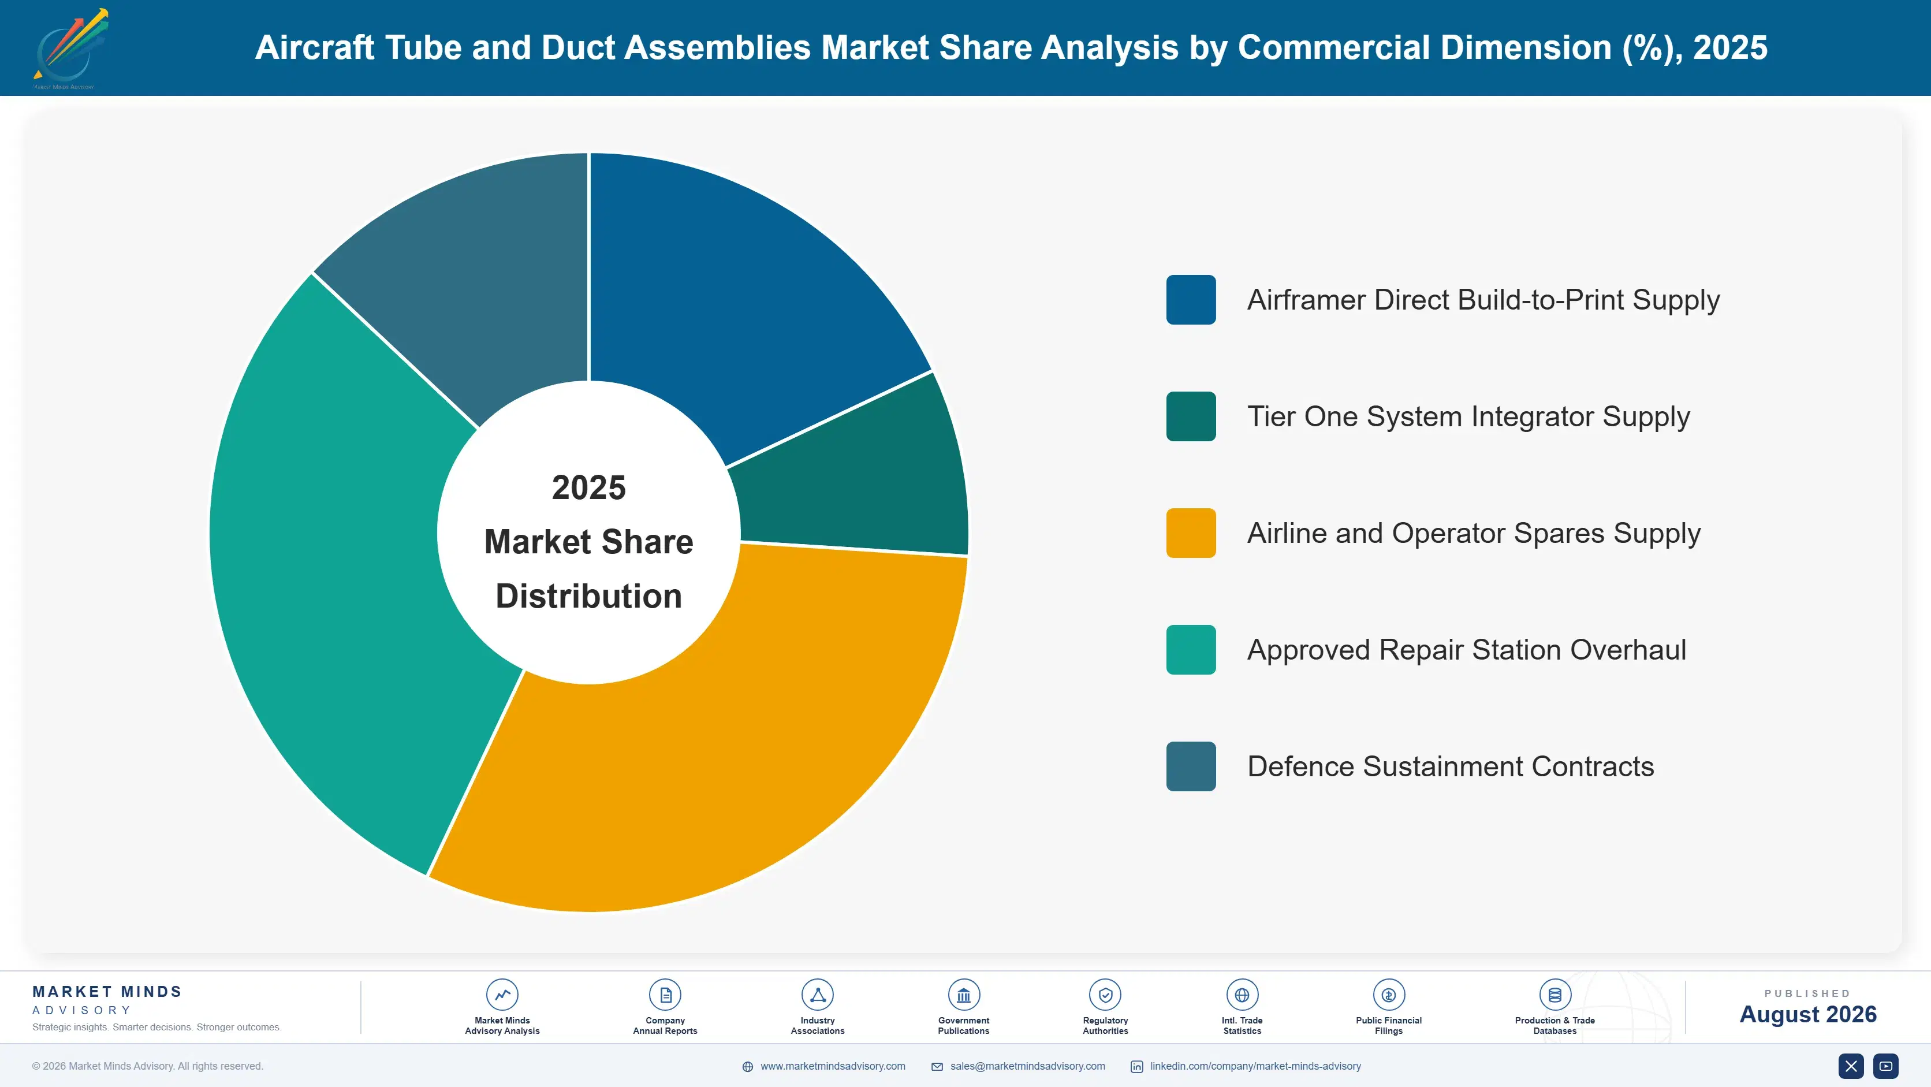Click the 'MARKET MINDS ADVISORY' footer wordmark
The width and height of the screenshot is (1931, 1087).
[106, 1000]
